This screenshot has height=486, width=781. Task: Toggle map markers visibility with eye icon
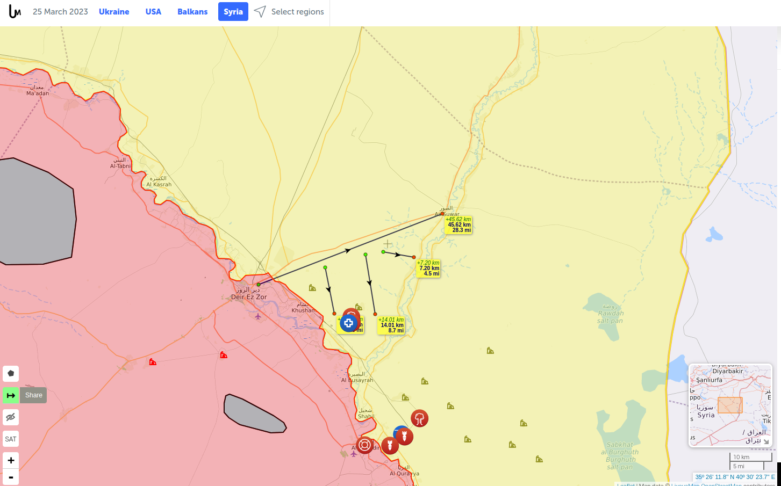pyautogui.click(x=10, y=417)
